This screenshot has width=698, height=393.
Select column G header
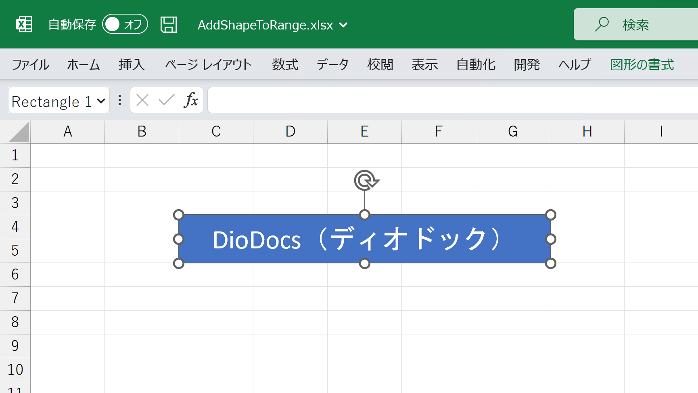(513, 132)
